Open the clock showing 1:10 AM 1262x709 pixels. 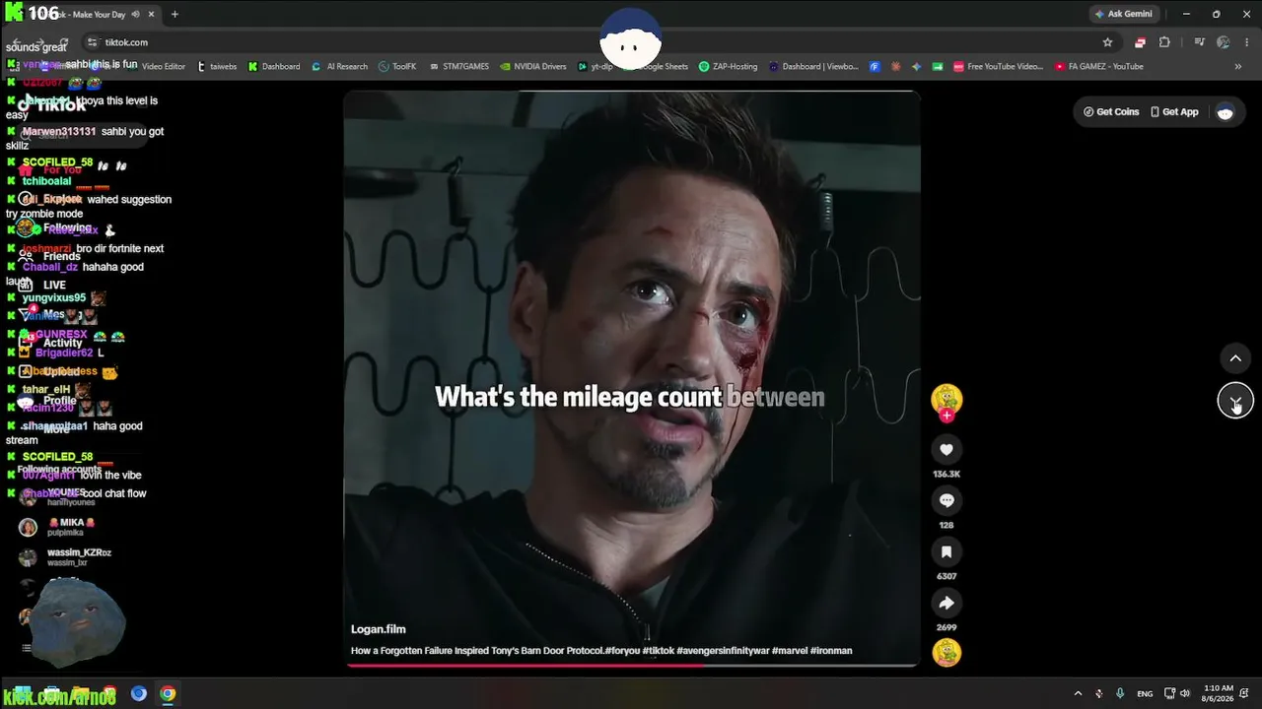click(x=1219, y=693)
